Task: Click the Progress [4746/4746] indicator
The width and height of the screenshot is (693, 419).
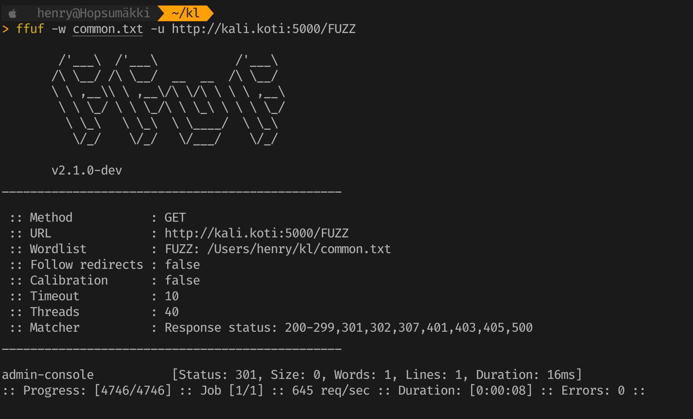Action: click(x=133, y=391)
